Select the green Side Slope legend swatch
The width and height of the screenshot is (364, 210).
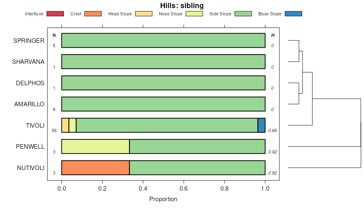pos(243,14)
